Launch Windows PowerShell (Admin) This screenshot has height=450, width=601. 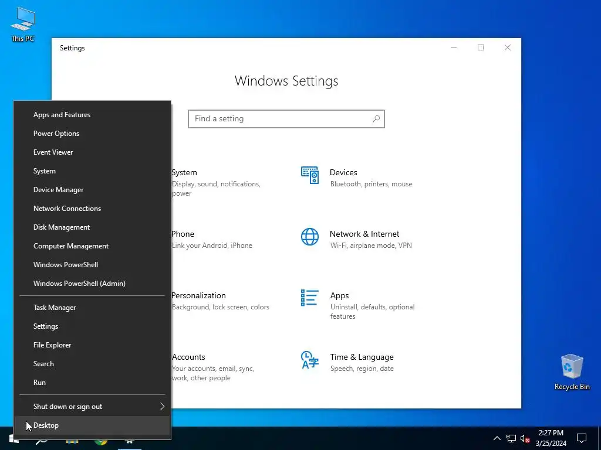pyautogui.click(x=92, y=284)
